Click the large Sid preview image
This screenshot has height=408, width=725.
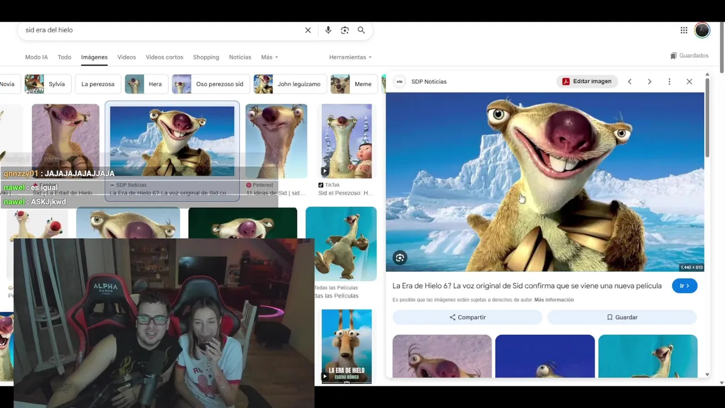[545, 182]
